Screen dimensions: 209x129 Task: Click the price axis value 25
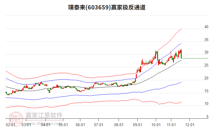coord(206,65)
